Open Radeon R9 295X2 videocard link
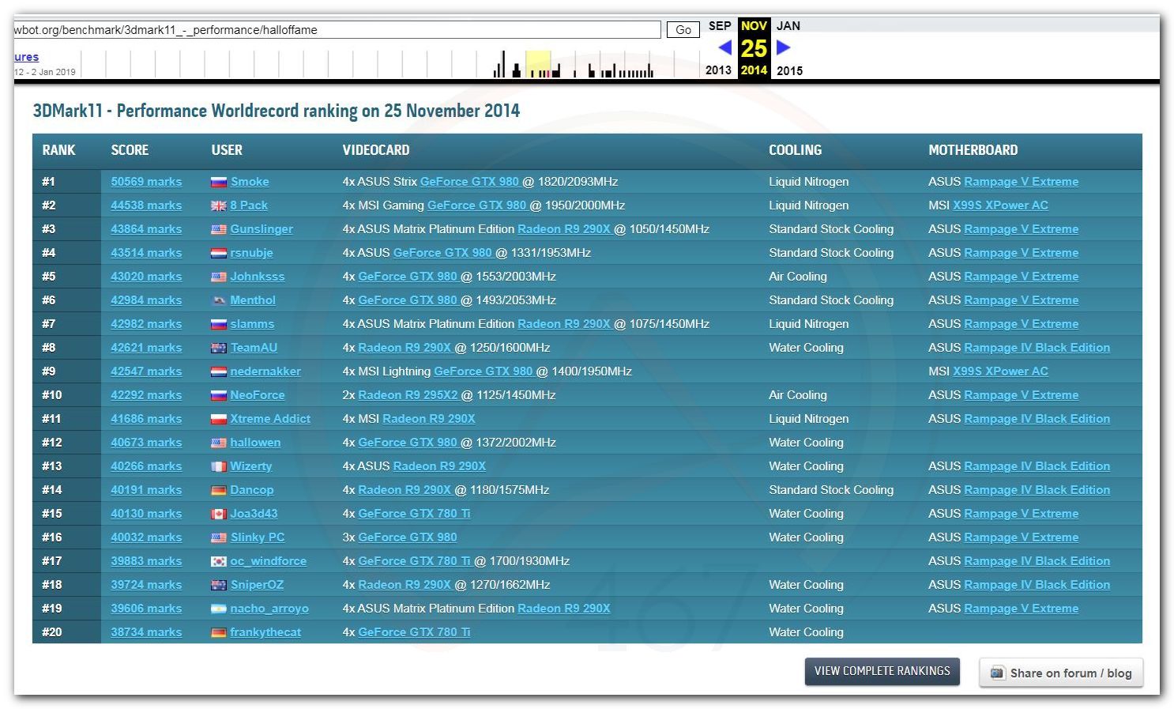 coord(408,395)
